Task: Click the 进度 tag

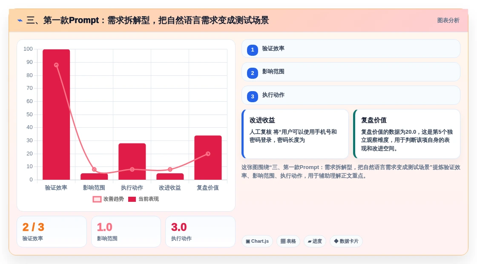Action: pos(315,241)
